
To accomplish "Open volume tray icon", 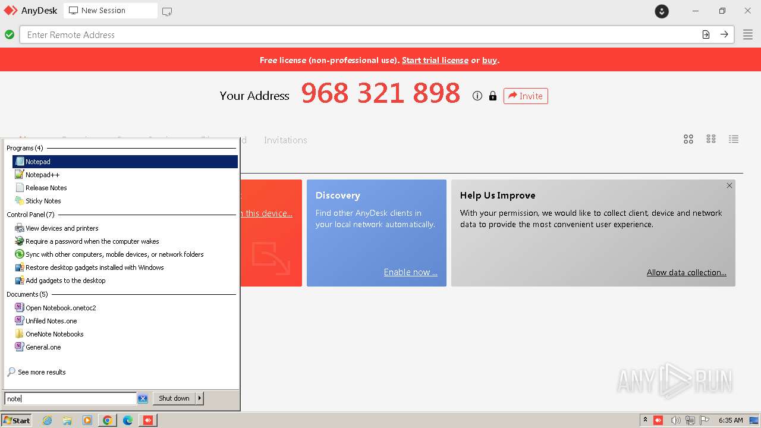I will pyautogui.click(x=675, y=420).
